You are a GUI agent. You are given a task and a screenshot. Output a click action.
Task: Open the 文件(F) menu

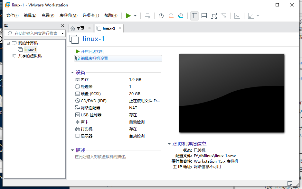point(12,15)
